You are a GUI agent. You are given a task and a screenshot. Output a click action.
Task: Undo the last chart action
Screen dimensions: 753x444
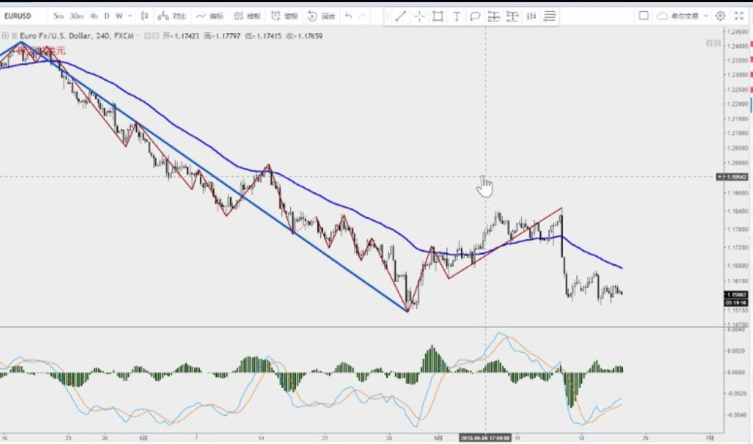(x=348, y=16)
